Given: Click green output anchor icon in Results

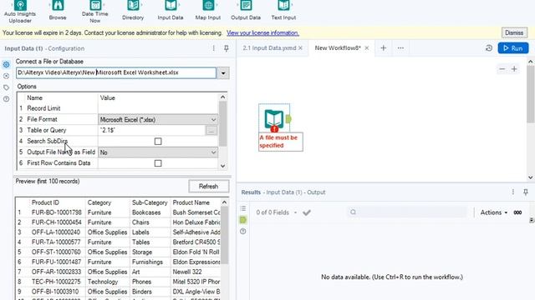Looking at the screenshot, I should 243,220.
